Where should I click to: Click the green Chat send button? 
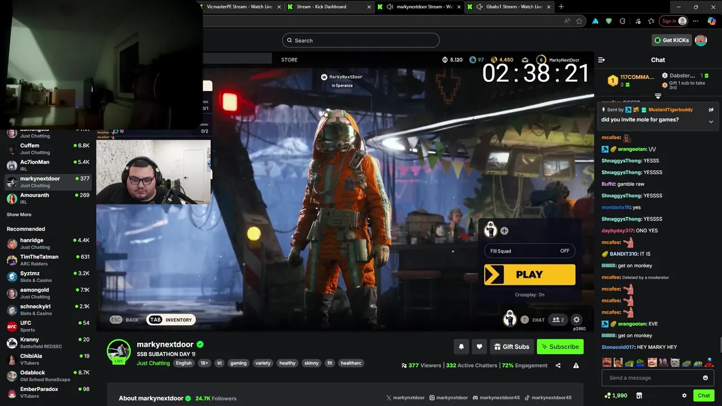(x=703, y=395)
